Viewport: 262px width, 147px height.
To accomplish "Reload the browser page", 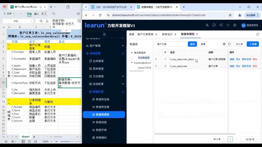I will pyautogui.click(x=100, y=15).
